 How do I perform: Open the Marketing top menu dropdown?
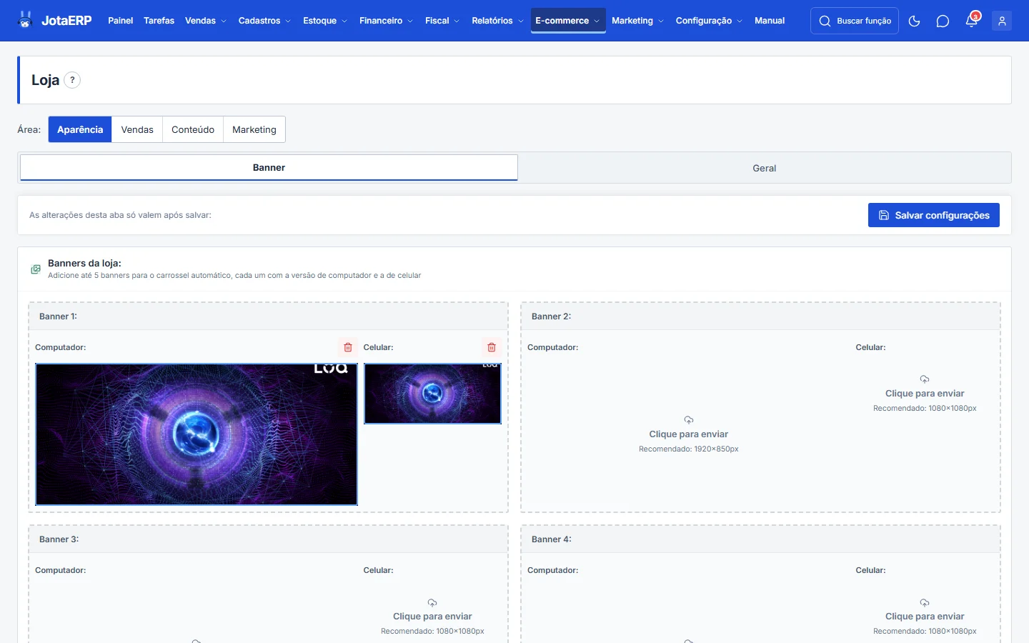(637, 21)
